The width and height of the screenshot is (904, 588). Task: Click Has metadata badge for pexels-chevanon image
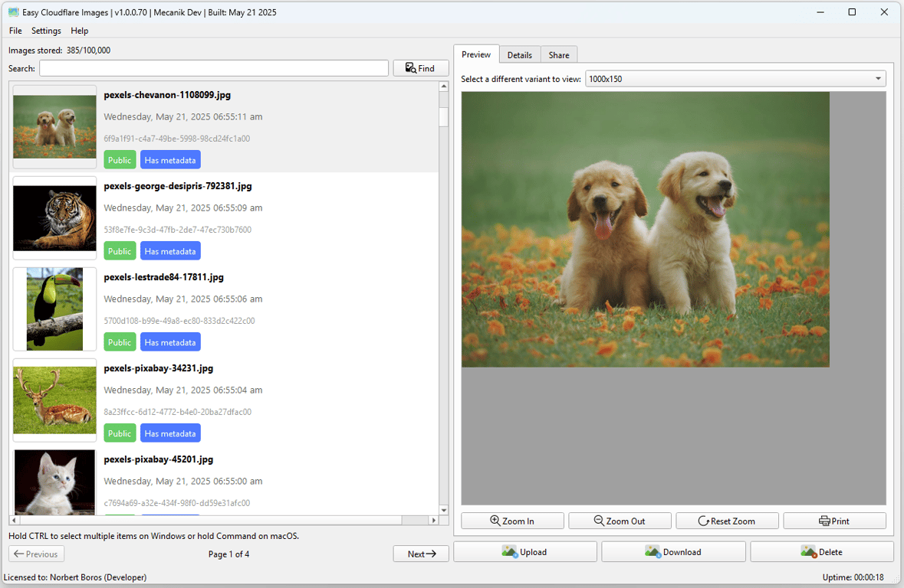170,160
